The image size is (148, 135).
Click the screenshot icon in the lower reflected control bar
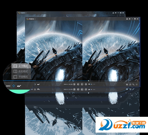(130, 89)
